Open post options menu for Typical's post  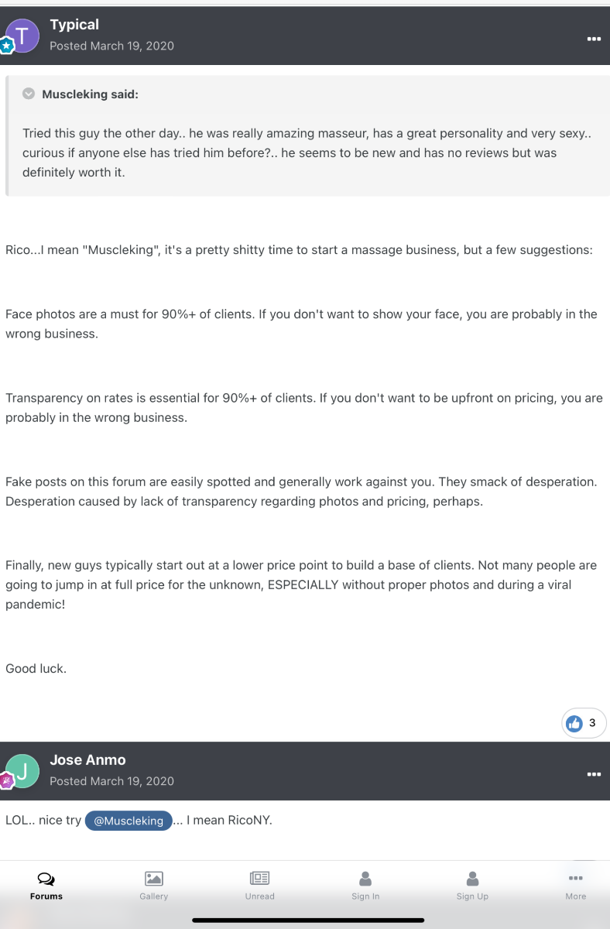(594, 38)
